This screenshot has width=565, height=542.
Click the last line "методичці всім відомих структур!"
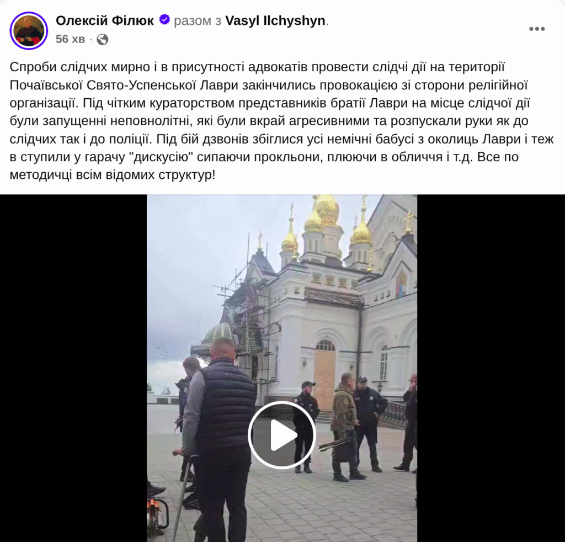point(113,175)
